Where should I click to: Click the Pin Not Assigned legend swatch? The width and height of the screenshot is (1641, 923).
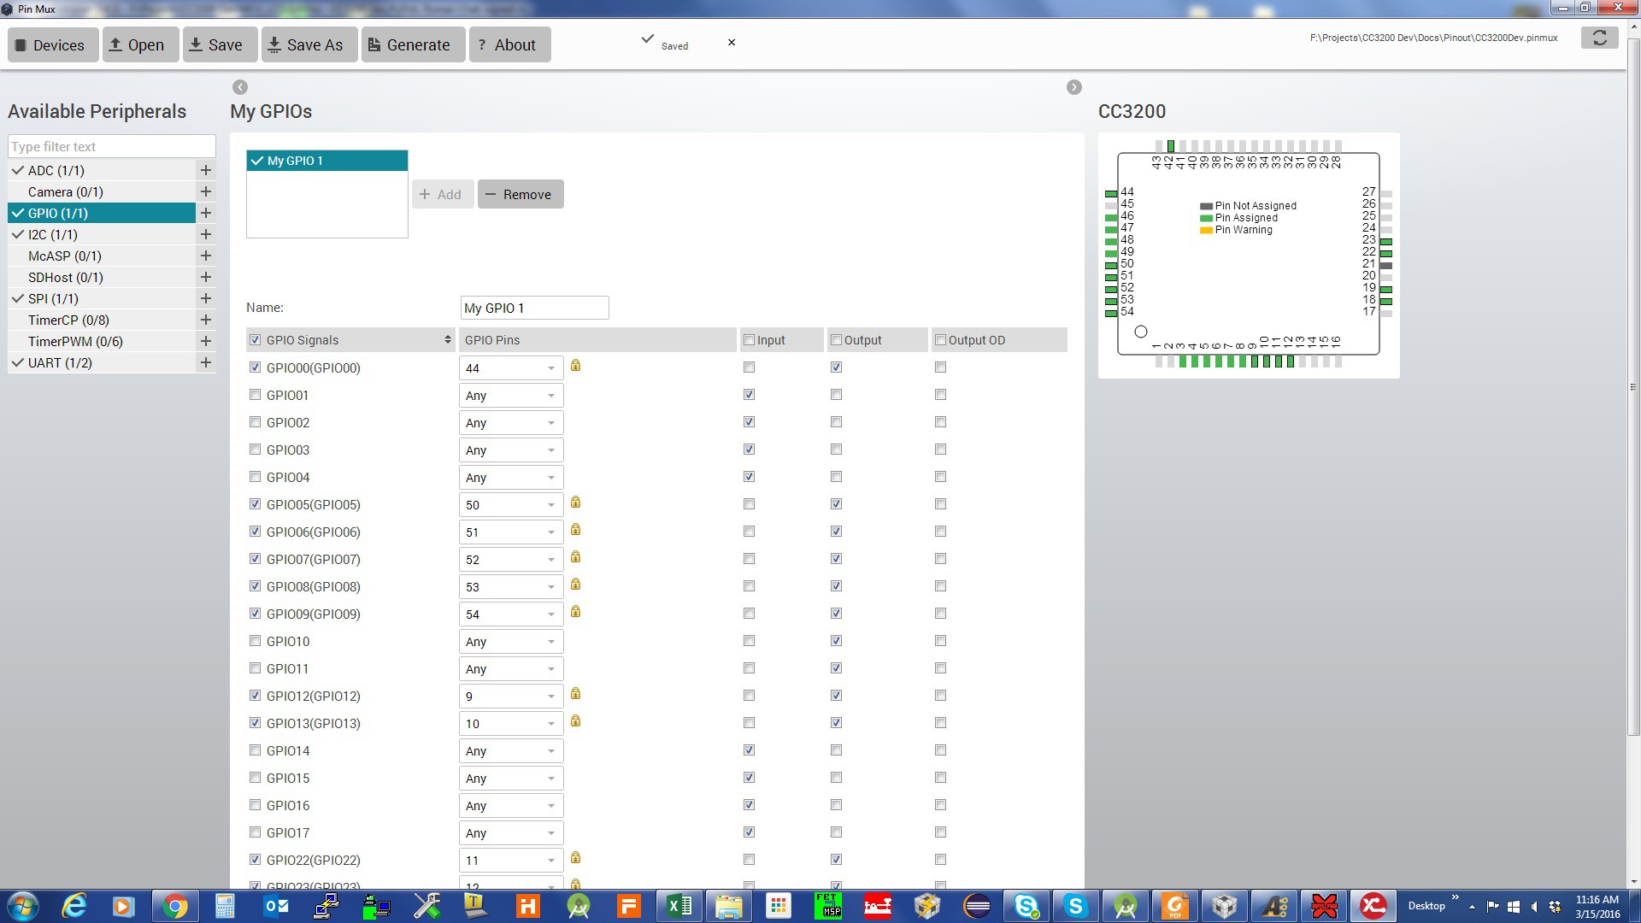point(1206,206)
